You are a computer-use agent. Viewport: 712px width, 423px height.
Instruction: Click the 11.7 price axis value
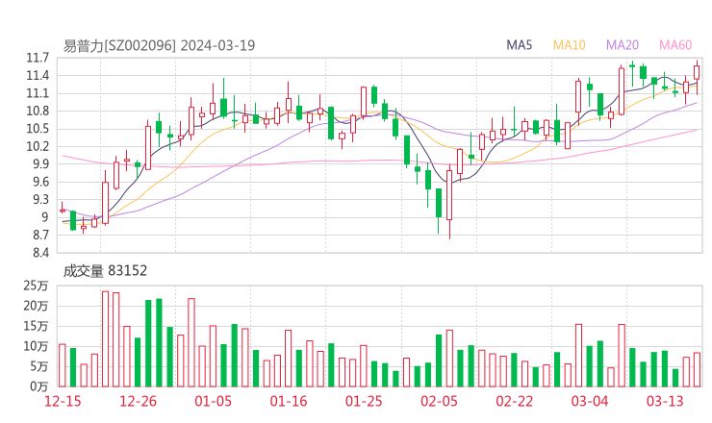38,58
